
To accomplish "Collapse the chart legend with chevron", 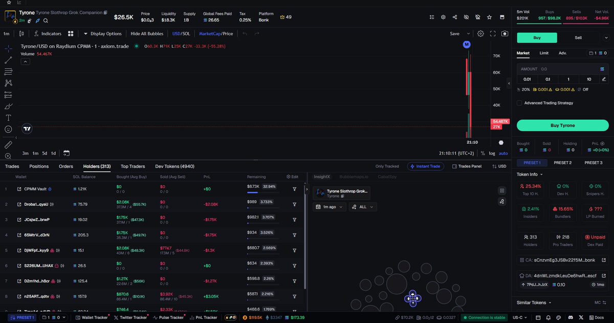I will [x=25, y=61].
